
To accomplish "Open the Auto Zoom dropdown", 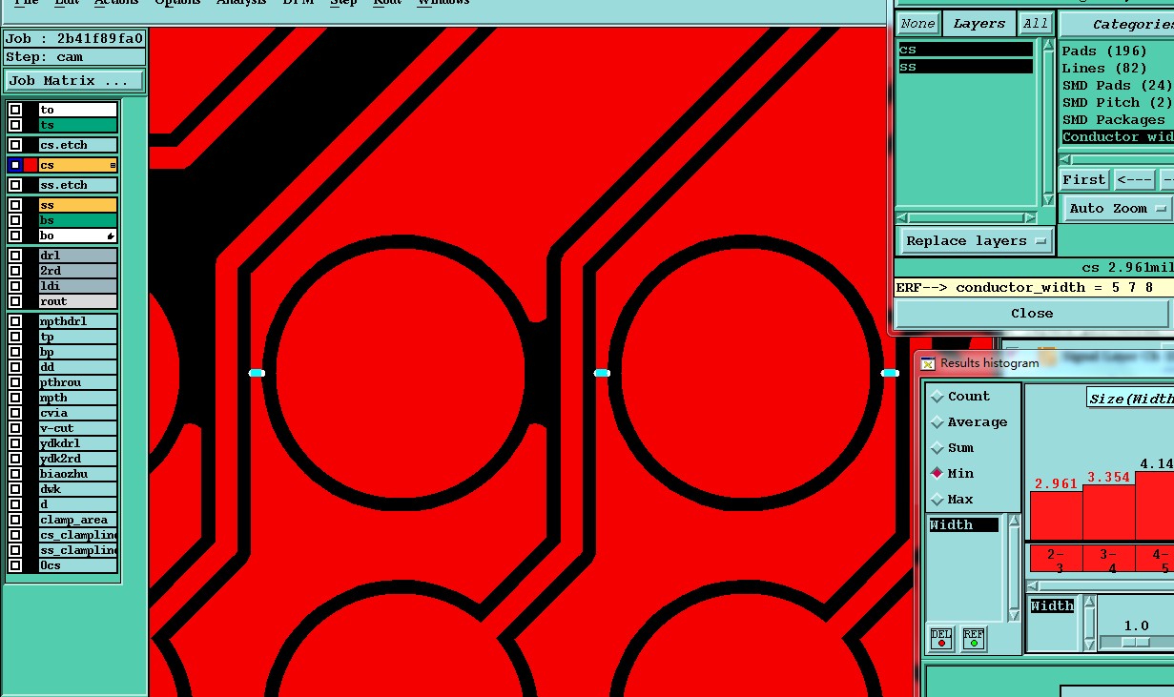I will tap(1117, 208).
